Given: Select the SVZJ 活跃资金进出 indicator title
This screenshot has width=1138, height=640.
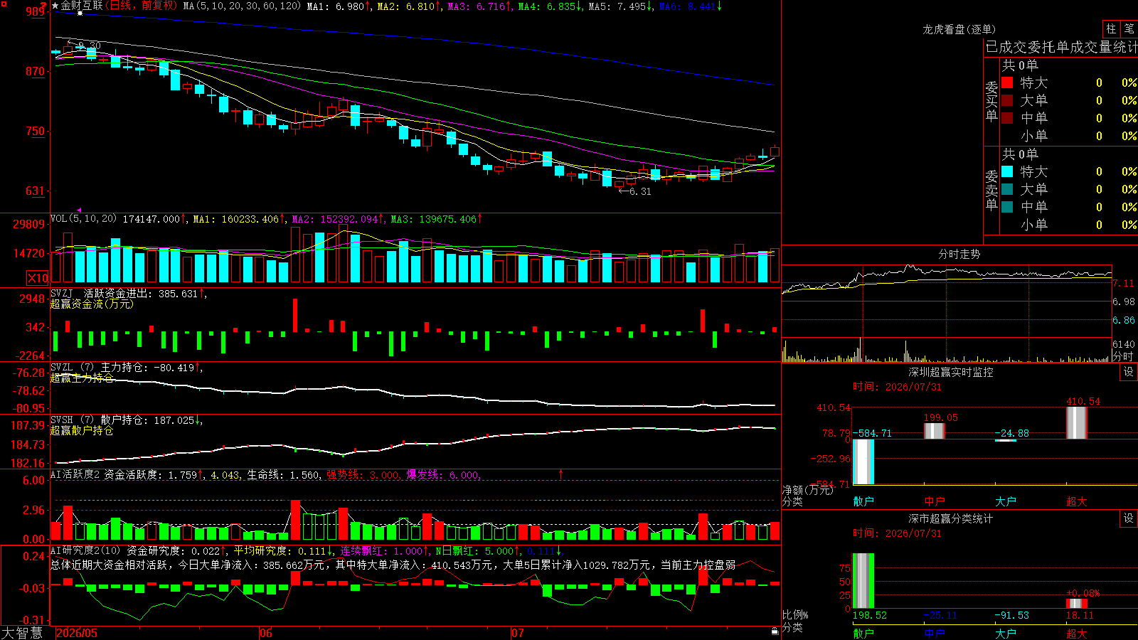Looking at the screenshot, I should click(x=100, y=293).
